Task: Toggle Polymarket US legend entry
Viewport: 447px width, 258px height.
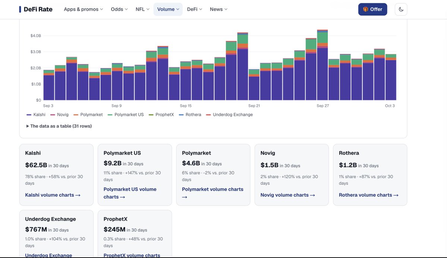Action: point(126,115)
